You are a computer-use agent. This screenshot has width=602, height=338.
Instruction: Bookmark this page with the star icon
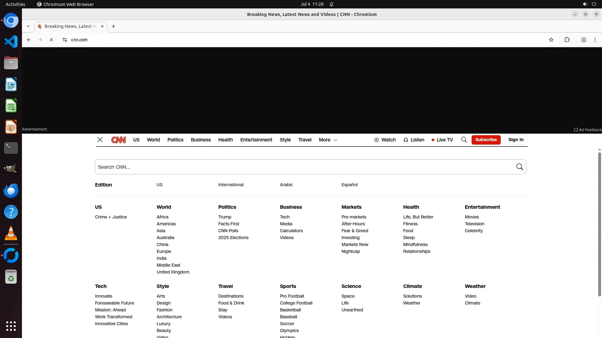point(551,40)
